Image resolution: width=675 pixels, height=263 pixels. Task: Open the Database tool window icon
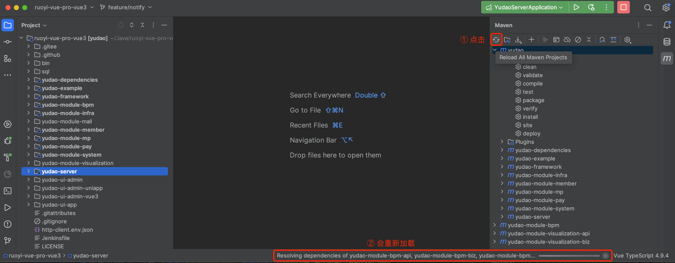[667, 42]
